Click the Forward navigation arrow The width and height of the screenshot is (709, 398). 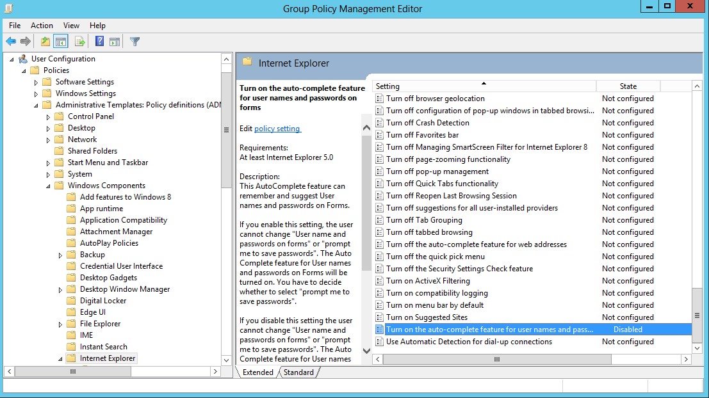point(25,41)
